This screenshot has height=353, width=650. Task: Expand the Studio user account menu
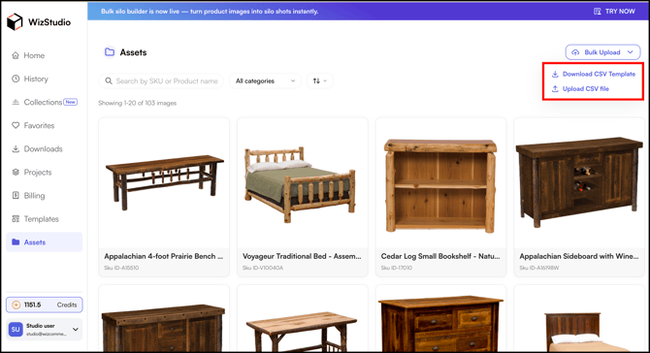point(44,330)
